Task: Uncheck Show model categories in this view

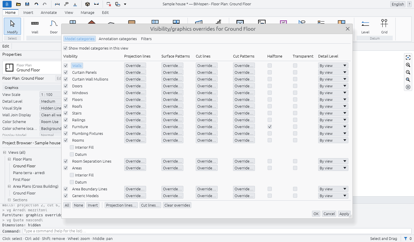Action: [65, 48]
